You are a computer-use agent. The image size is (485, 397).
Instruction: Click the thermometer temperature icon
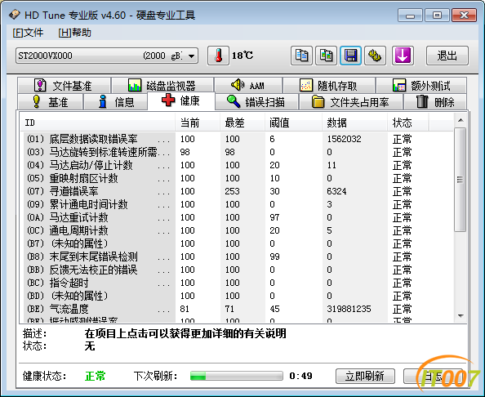point(218,56)
